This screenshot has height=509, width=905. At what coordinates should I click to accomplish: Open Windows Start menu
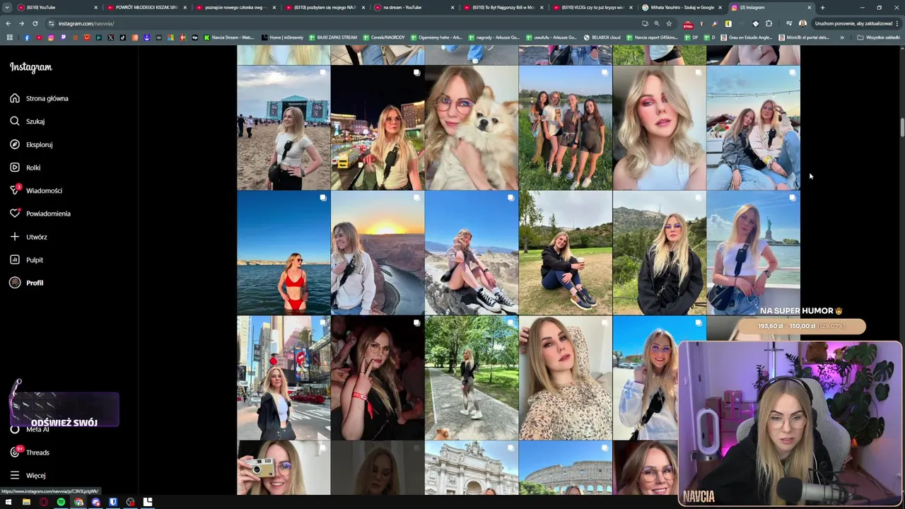coord(8,502)
